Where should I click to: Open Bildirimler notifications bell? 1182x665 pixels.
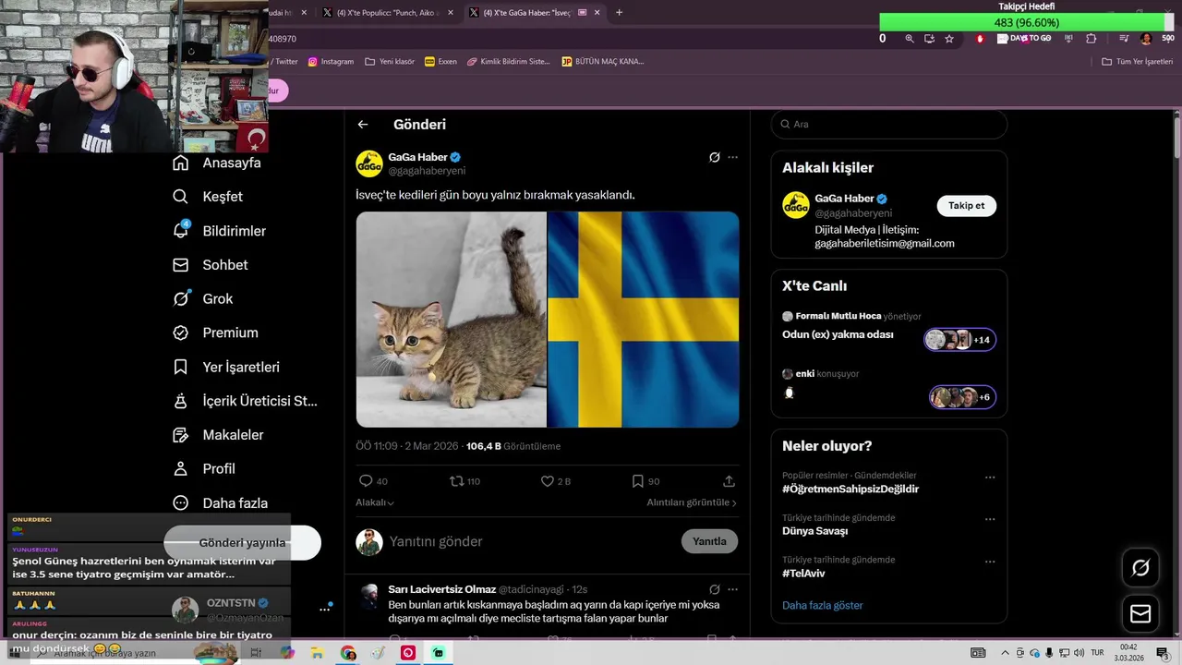(219, 231)
